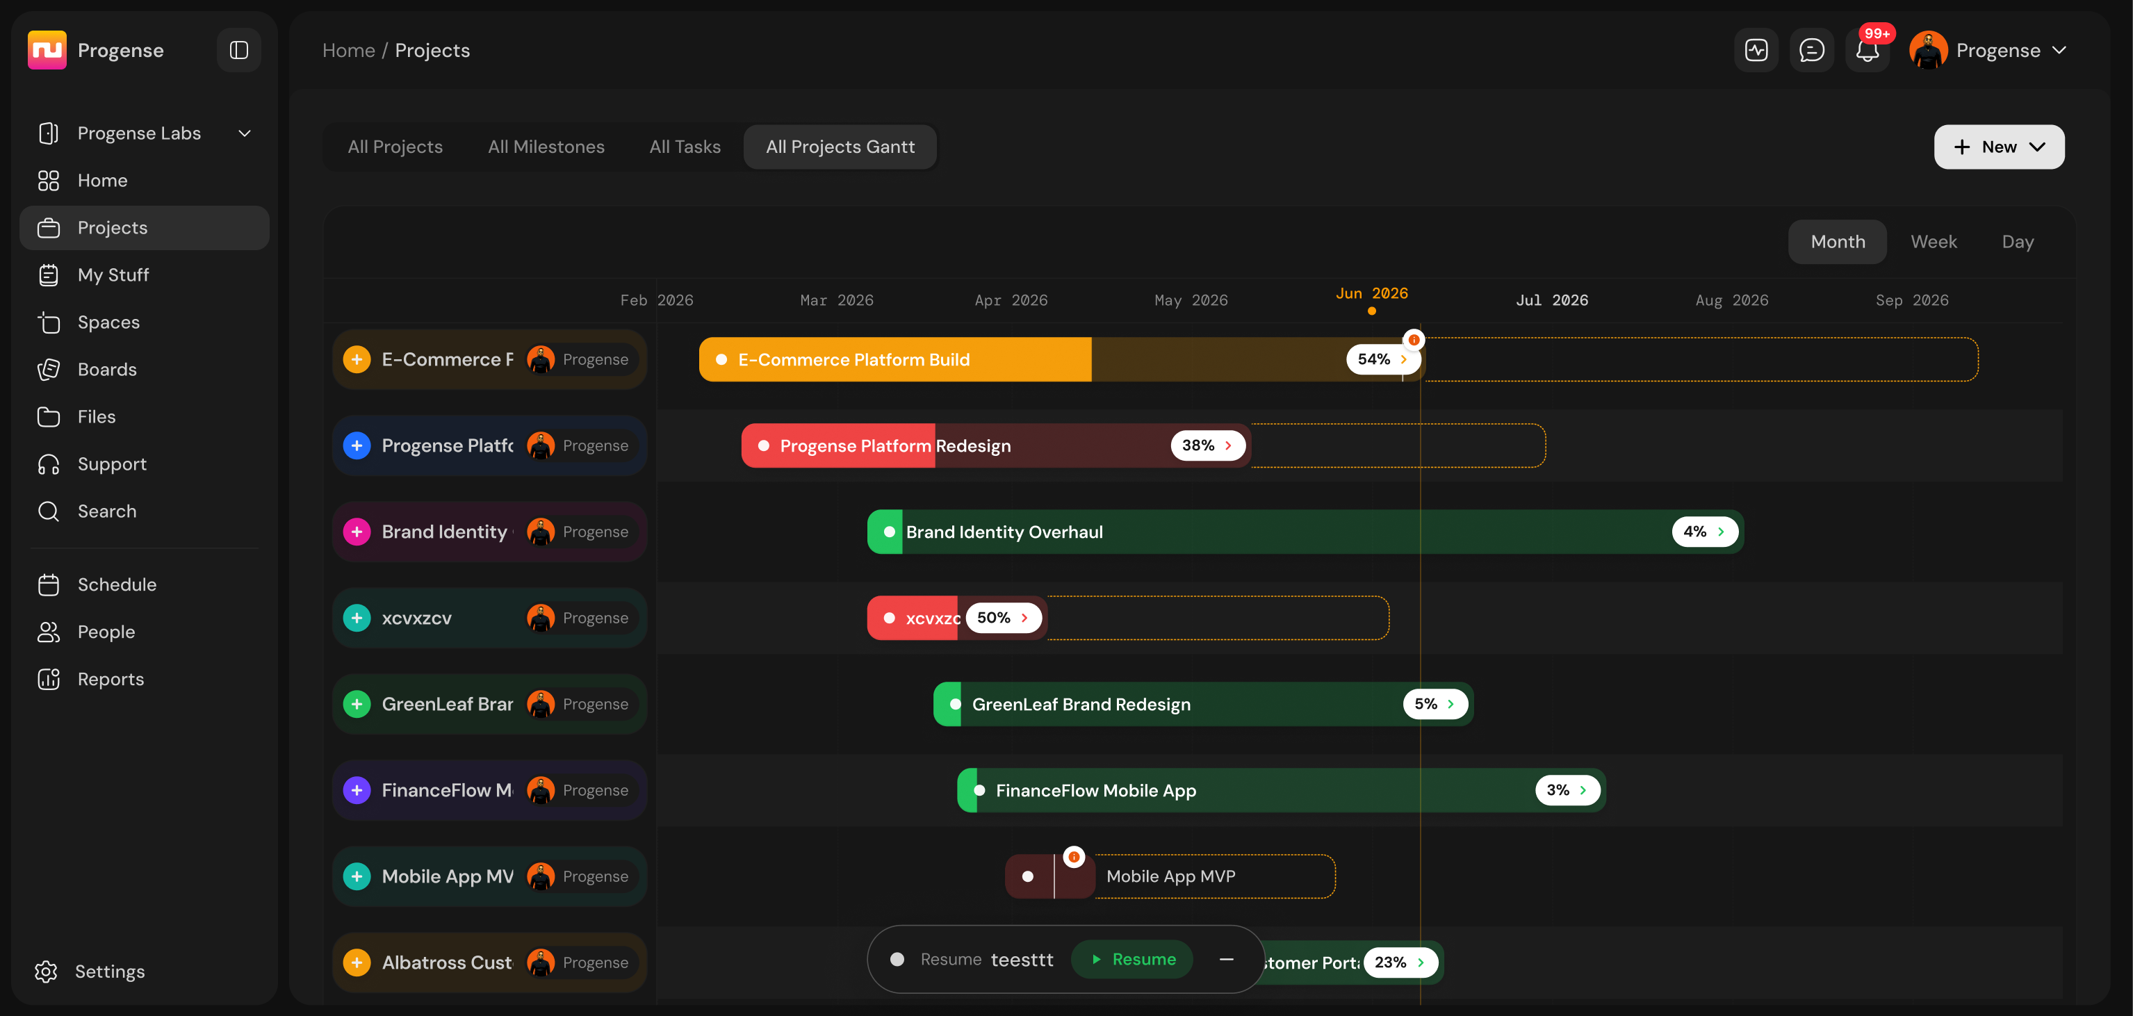
Task: Open the 3% badge on FinanceFlow Mobile App
Action: pos(1567,790)
